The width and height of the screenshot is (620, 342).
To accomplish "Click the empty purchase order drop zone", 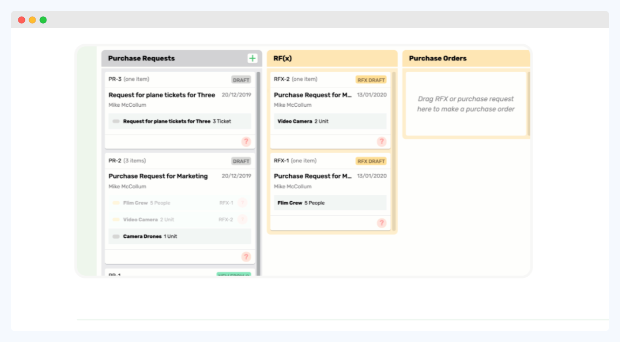I will pos(465,103).
